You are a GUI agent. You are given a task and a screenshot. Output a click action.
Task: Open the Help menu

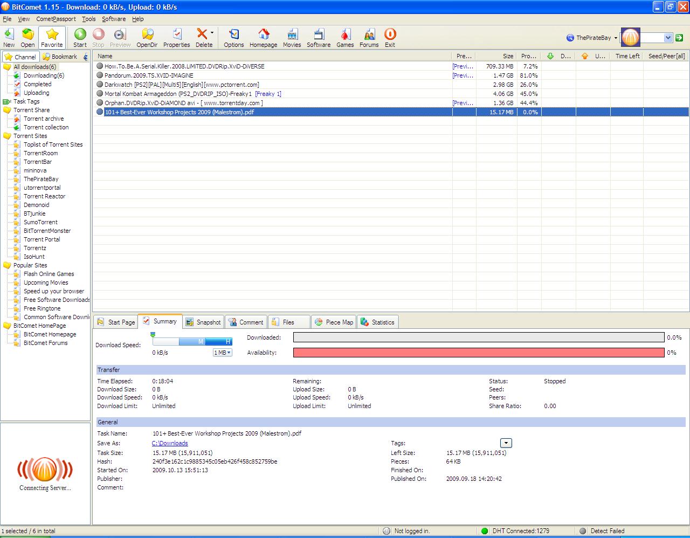click(138, 19)
